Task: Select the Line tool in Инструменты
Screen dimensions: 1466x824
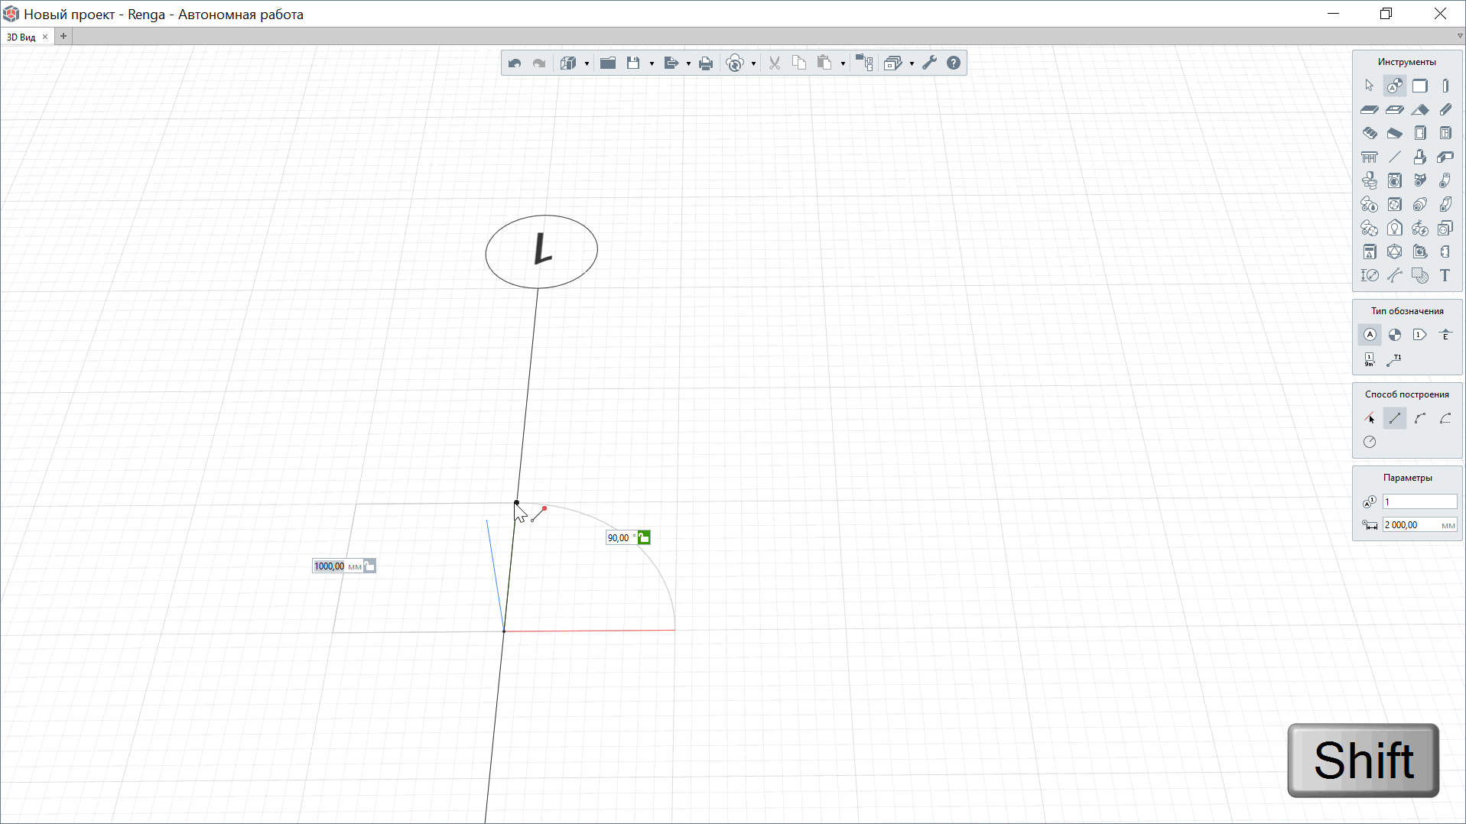Action: click(x=1394, y=157)
